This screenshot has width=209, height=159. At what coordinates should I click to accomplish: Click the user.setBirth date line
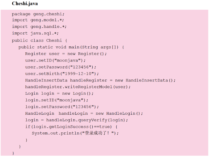[x=62, y=74]
